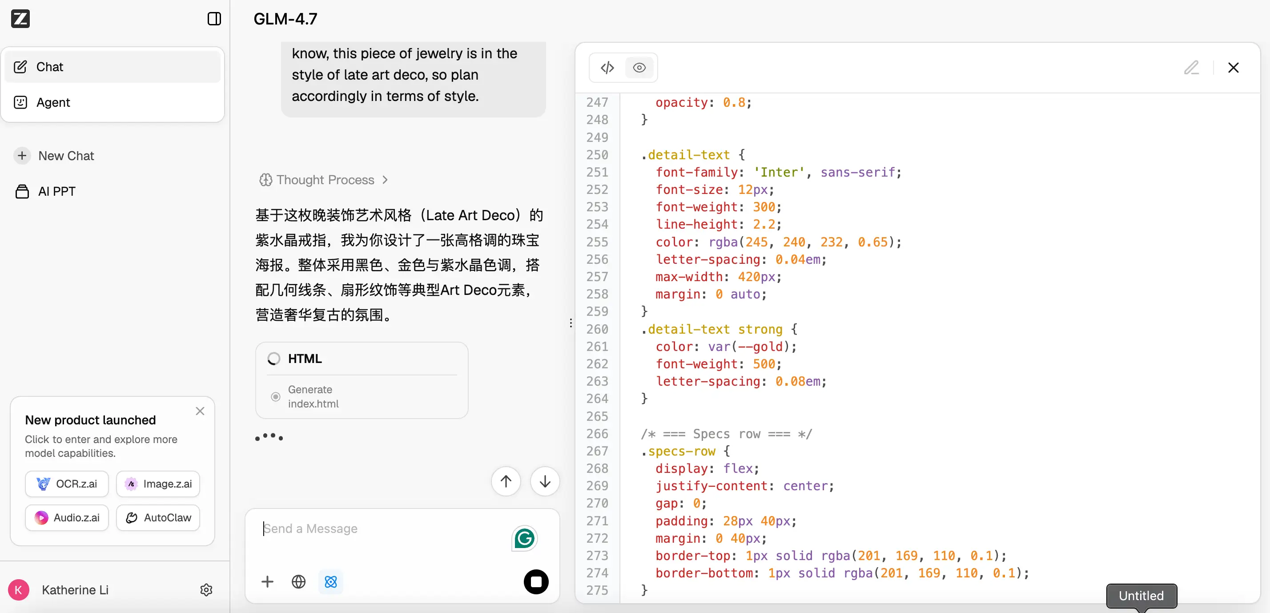
Task: Click code line 250 '.detail-text {'
Action: pos(693,155)
